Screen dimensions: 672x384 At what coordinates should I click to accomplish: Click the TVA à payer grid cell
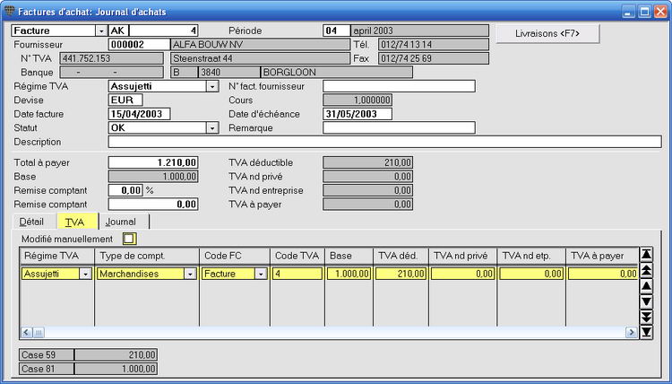pyautogui.click(x=602, y=274)
